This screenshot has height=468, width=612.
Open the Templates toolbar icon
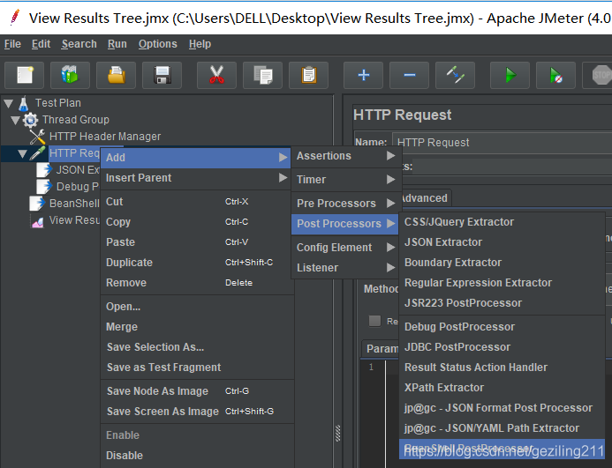coord(71,75)
